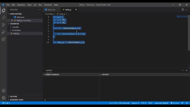190x107 pixels.
Task: Open the Manage gear icon
Action: 4,98
